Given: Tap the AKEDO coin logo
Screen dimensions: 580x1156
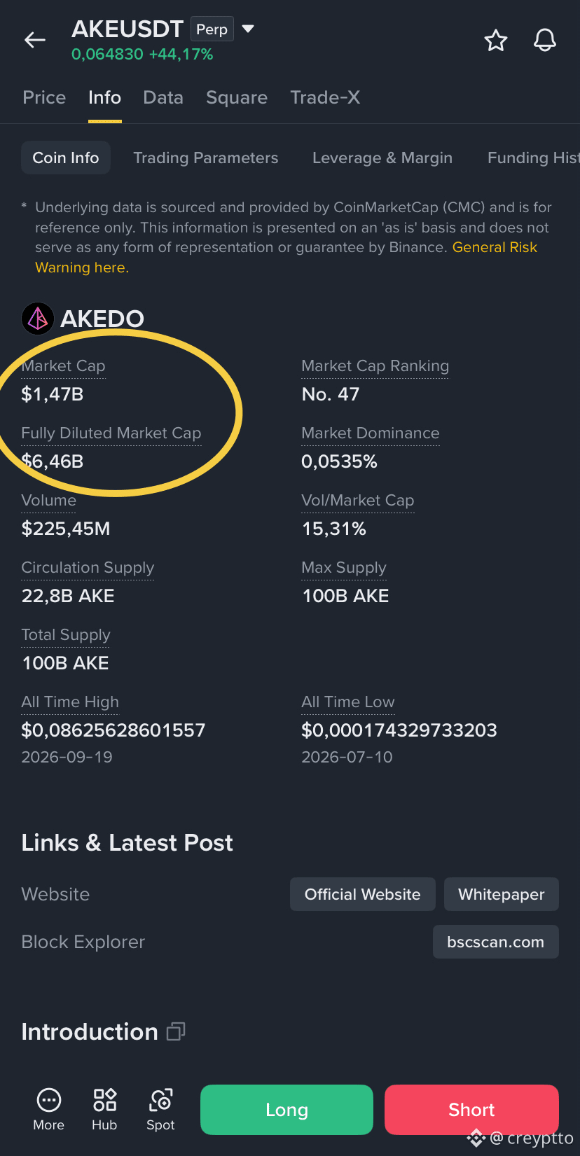Looking at the screenshot, I should [38, 319].
